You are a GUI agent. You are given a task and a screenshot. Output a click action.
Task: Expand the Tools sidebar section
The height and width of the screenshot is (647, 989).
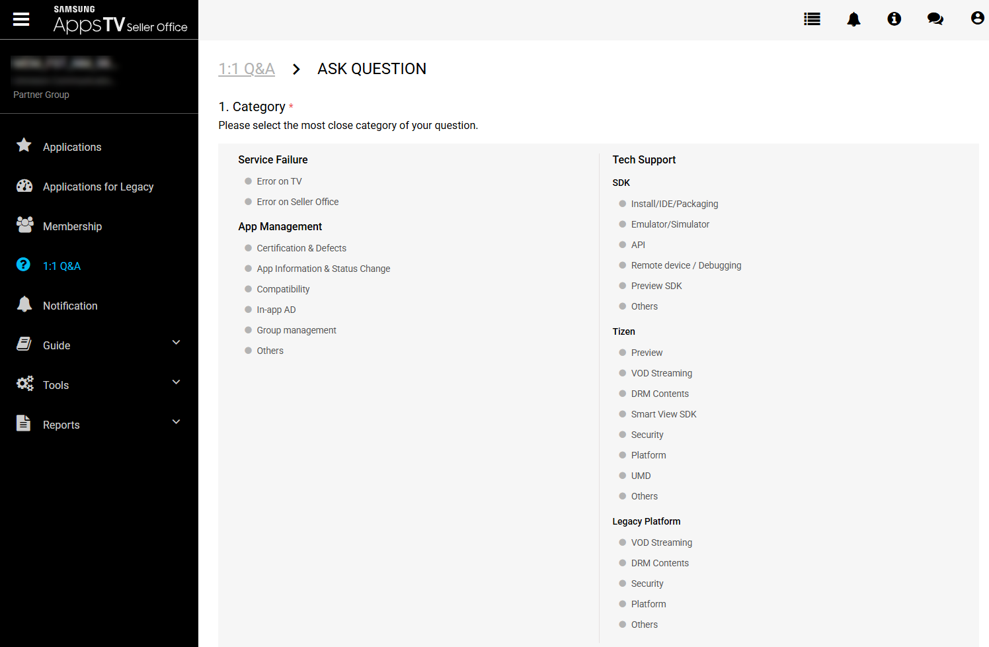176,382
